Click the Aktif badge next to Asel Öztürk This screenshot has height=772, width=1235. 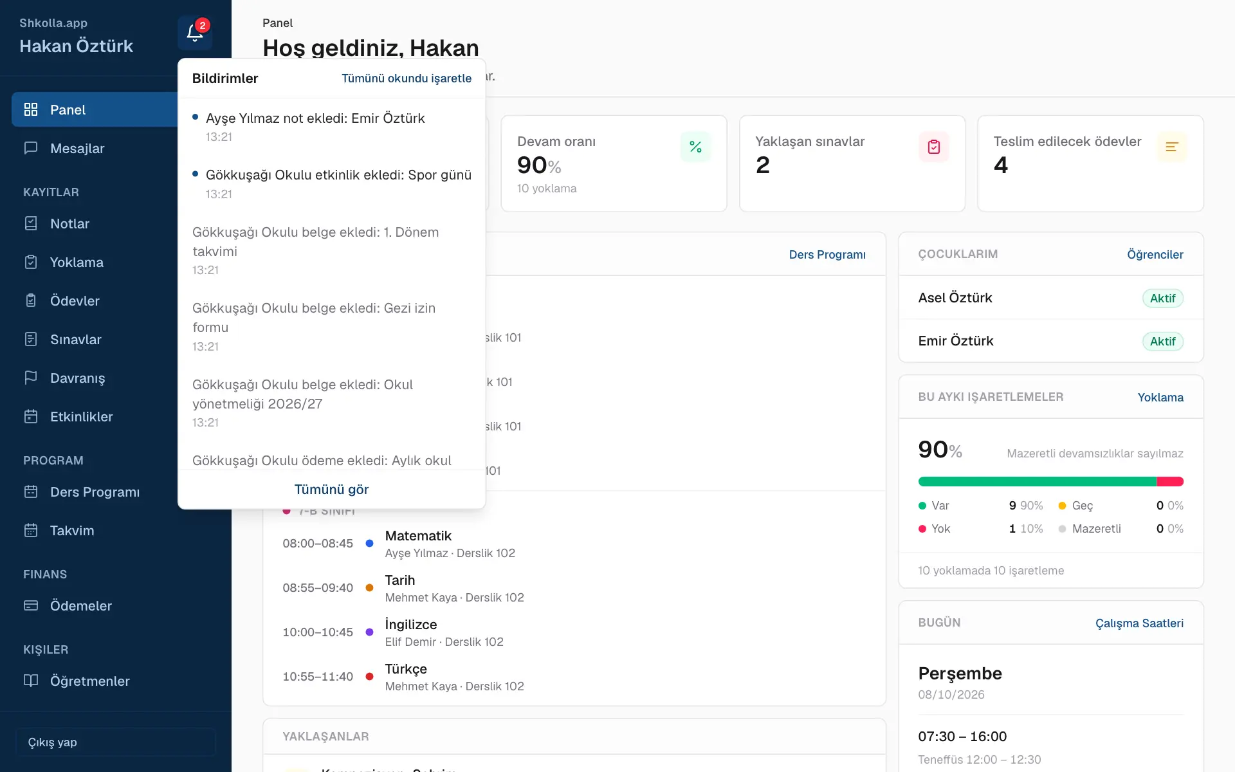click(x=1162, y=299)
